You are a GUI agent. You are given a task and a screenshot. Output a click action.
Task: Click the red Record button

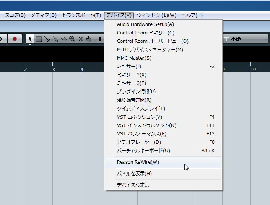[x=15, y=39]
